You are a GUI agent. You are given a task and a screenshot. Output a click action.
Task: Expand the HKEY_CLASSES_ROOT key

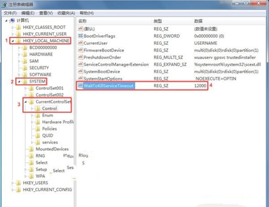[13, 28]
